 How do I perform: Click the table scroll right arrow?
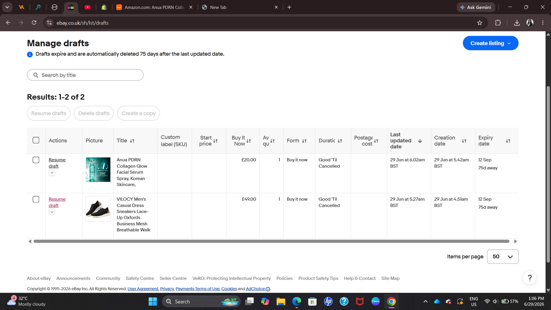[x=515, y=241]
